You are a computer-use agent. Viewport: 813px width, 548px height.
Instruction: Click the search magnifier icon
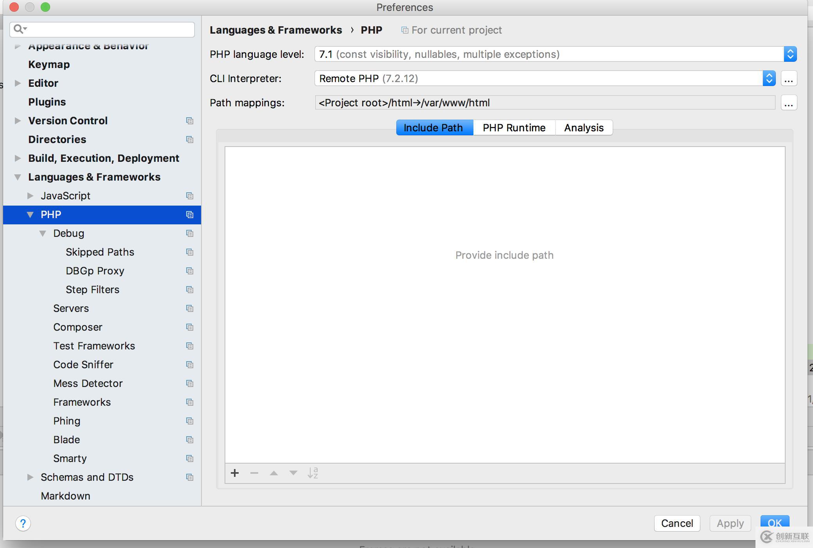(x=20, y=29)
